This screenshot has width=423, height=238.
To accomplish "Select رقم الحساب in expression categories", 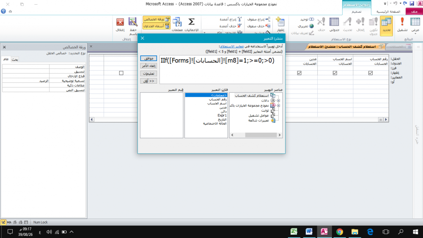I will (218, 99).
